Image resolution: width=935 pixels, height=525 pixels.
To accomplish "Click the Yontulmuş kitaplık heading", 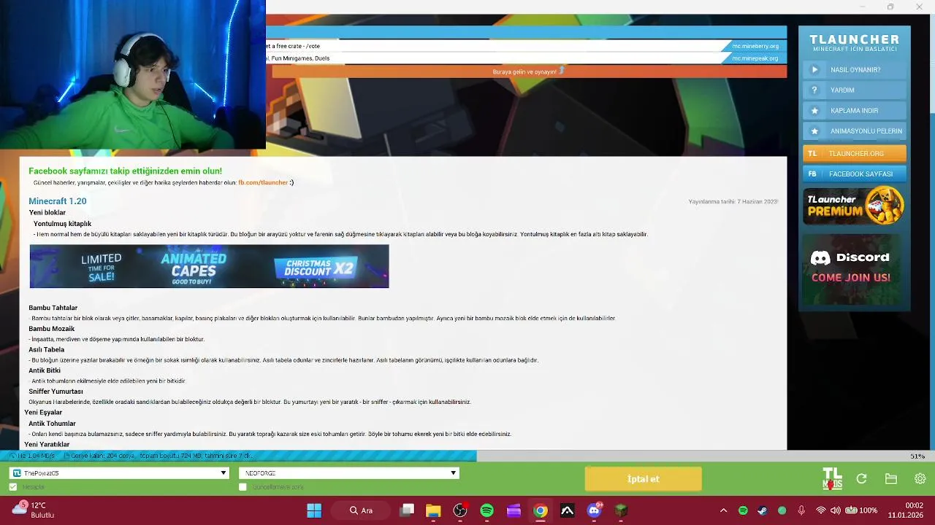I will (x=63, y=224).
